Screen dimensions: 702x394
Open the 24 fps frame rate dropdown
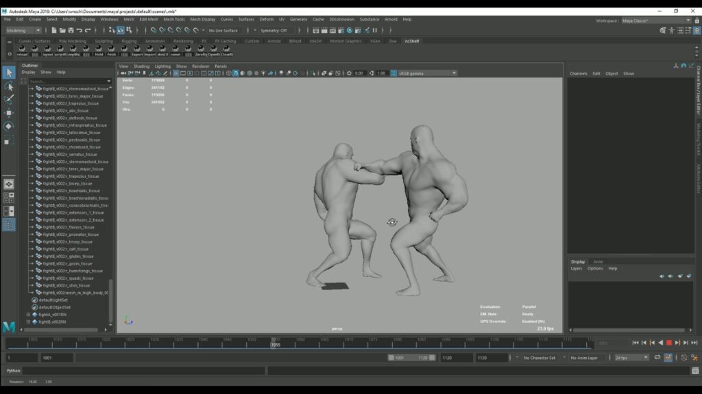pos(631,357)
